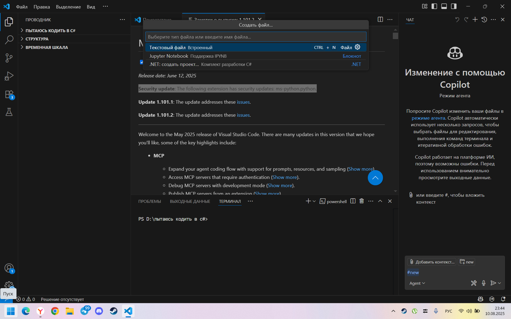511x319 pixels.
Task: Expand the СТРУКТУРА section
Action: click(x=37, y=39)
